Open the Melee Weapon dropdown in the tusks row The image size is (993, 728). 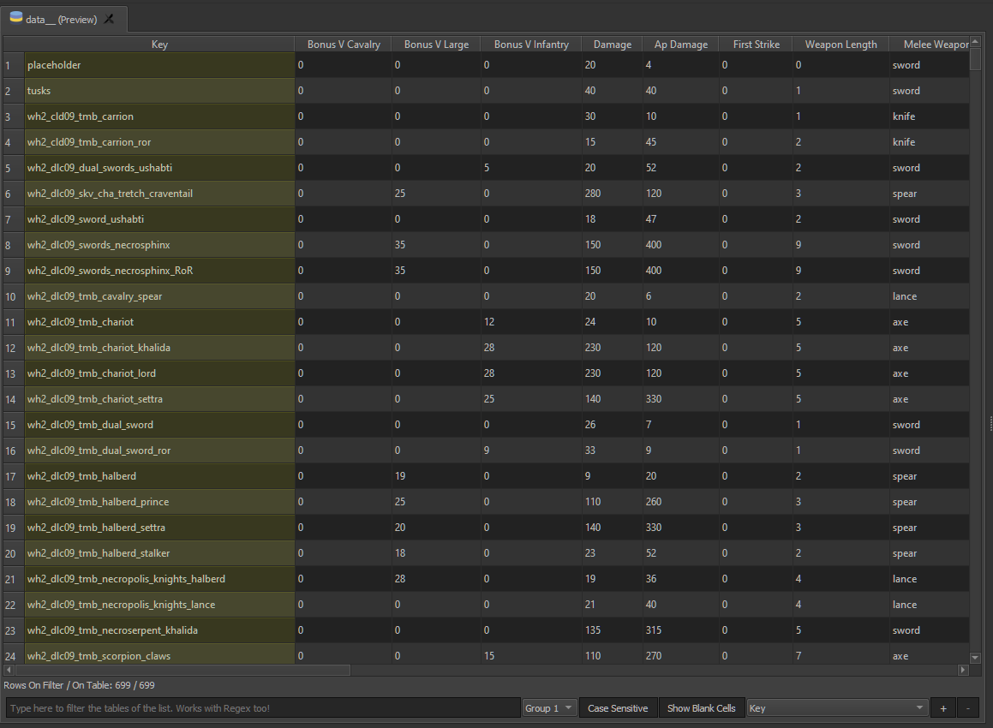click(930, 90)
